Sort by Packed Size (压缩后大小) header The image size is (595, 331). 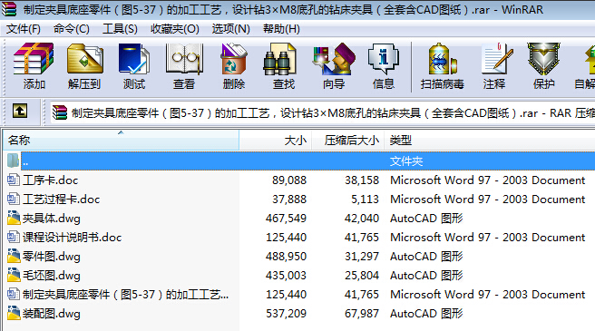click(x=348, y=140)
